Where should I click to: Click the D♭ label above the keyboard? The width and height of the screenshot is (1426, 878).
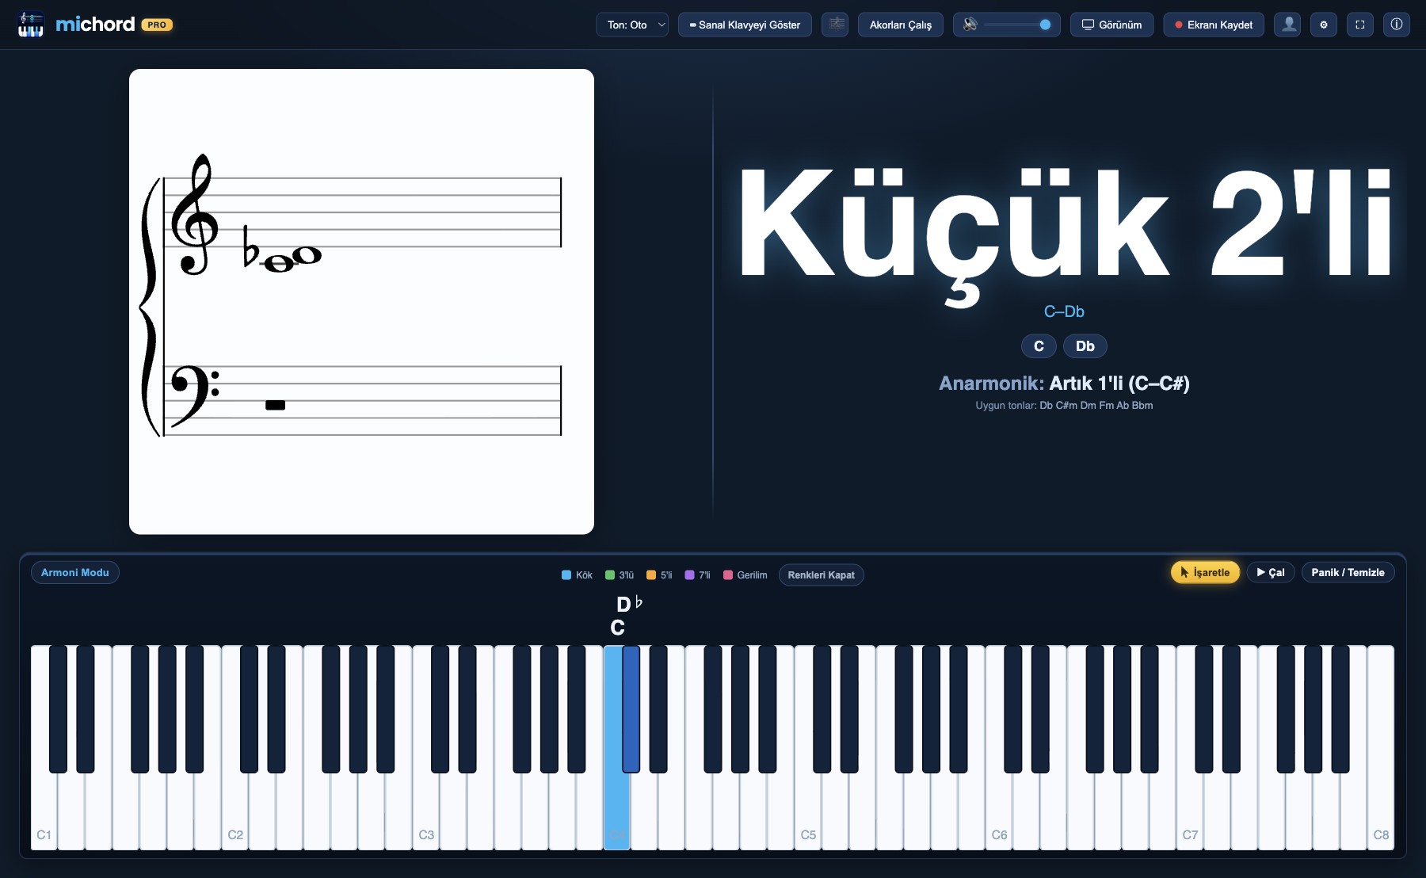point(629,604)
